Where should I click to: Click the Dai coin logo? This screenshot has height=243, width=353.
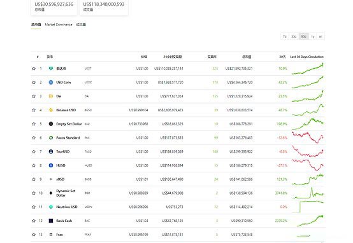point(51,96)
